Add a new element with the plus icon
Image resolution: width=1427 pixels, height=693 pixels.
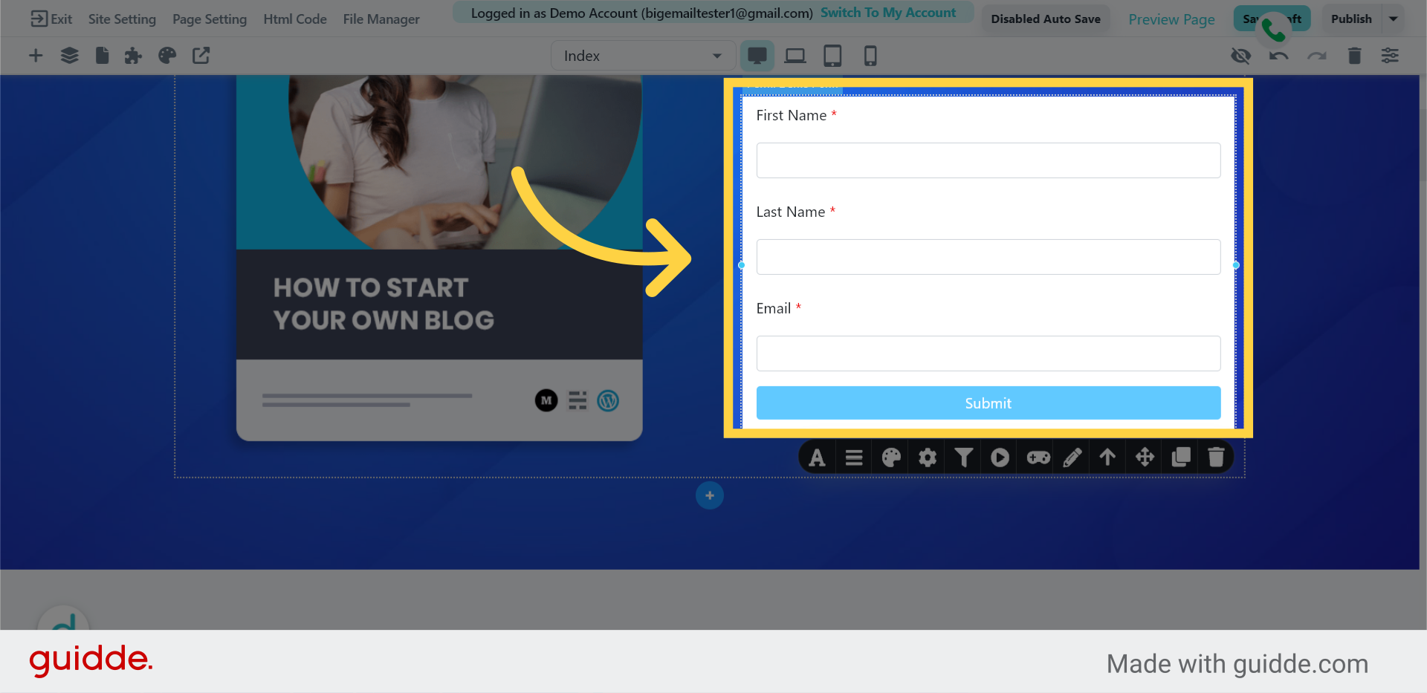(35, 56)
